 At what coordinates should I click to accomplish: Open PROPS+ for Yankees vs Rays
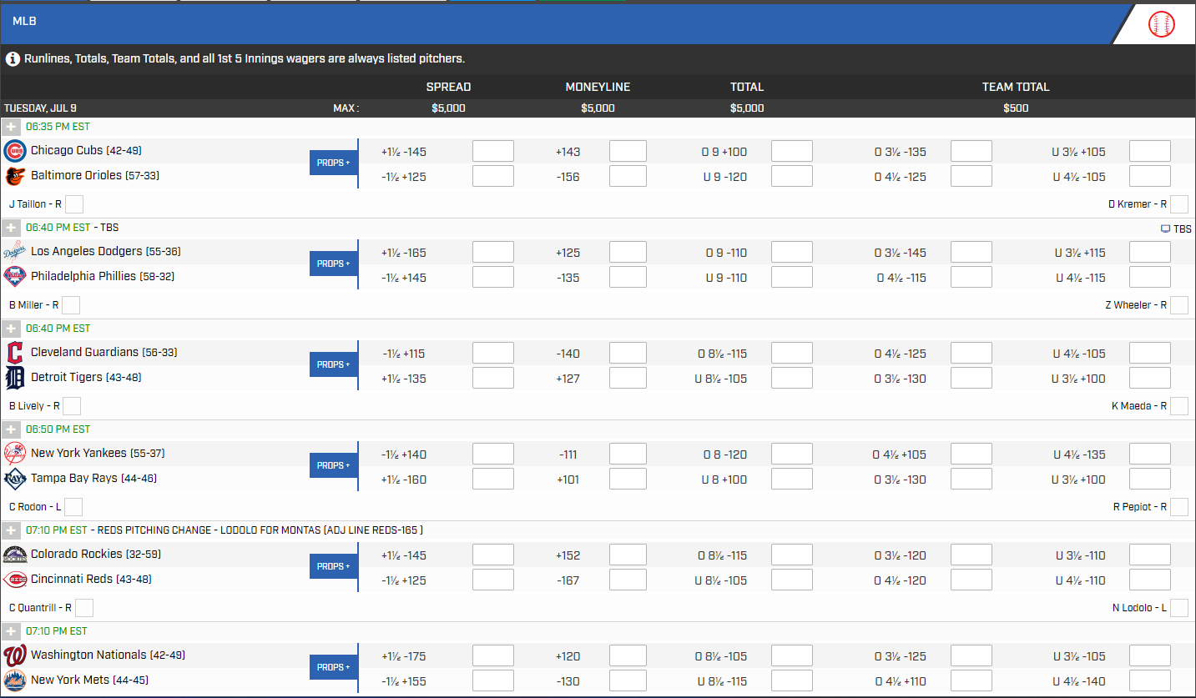(x=334, y=465)
